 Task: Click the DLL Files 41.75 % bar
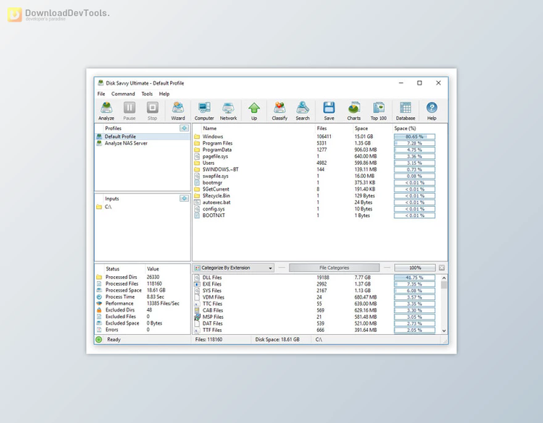click(x=415, y=278)
